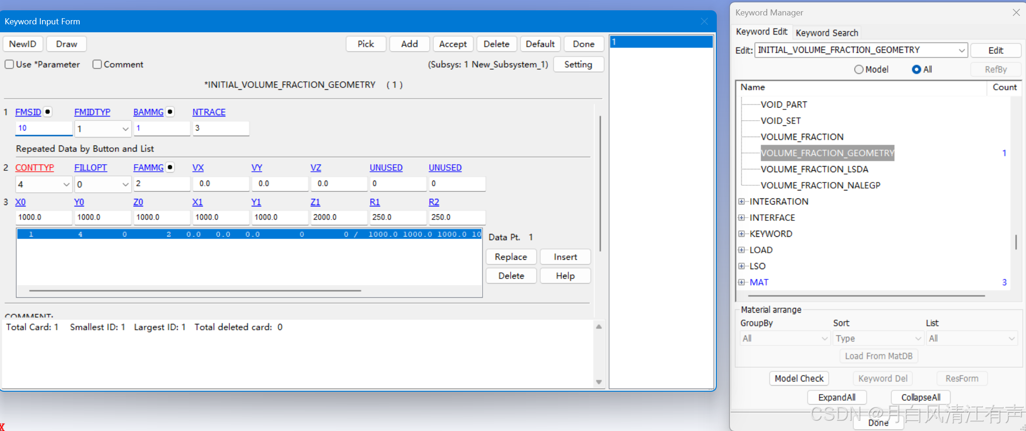The height and width of the screenshot is (431, 1026).
Task: Select VOLUME_FRACTION_LSDA tree item
Action: pos(814,169)
